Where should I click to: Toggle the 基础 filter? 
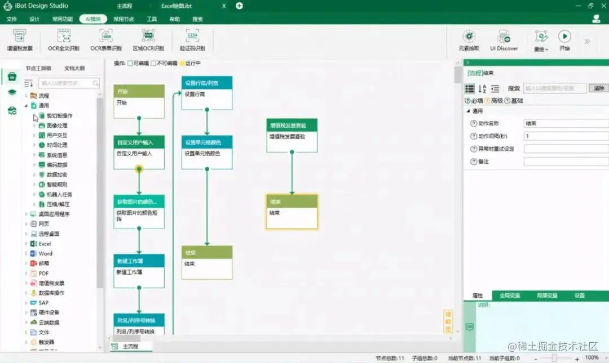514,101
